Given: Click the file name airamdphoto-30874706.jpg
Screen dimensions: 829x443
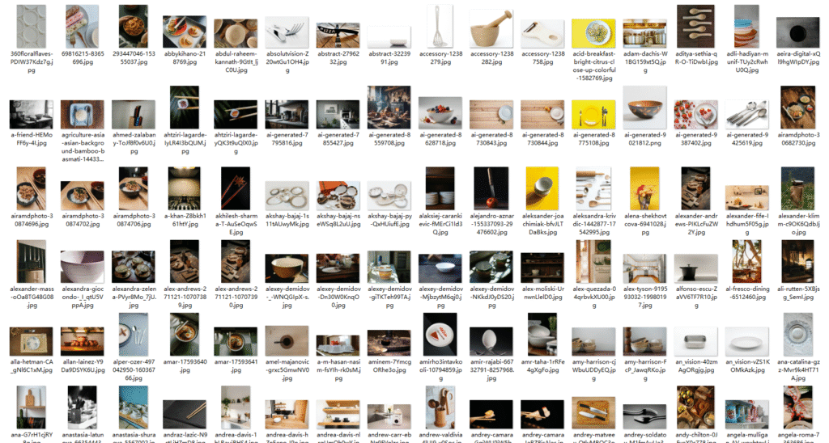Looking at the screenshot, I should pos(134,220).
